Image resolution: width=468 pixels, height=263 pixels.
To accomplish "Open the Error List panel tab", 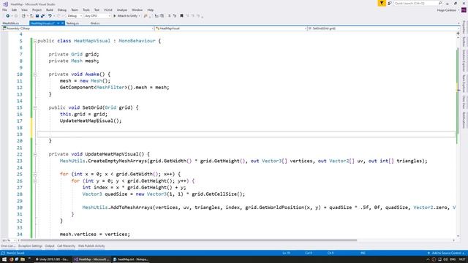I will (8, 246).
